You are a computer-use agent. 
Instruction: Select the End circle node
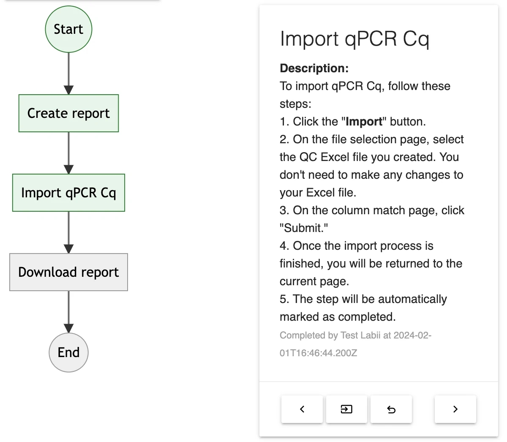coord(68,352)
